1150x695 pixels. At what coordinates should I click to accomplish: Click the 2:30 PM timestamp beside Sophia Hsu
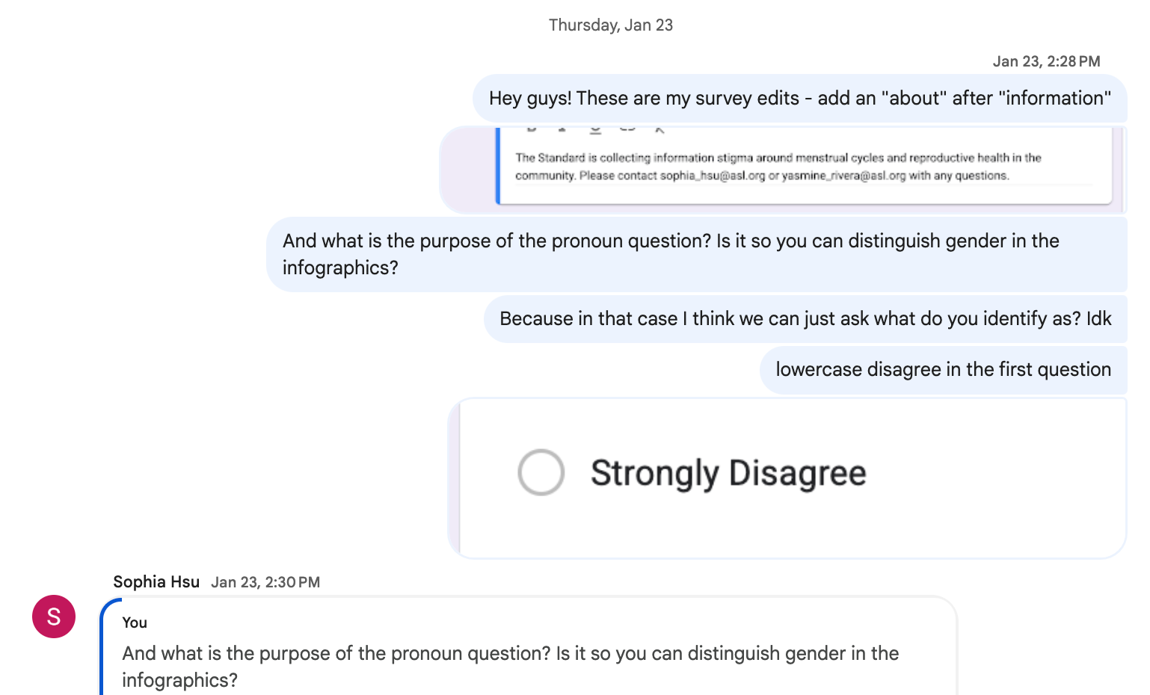click(x=265, y=582)
